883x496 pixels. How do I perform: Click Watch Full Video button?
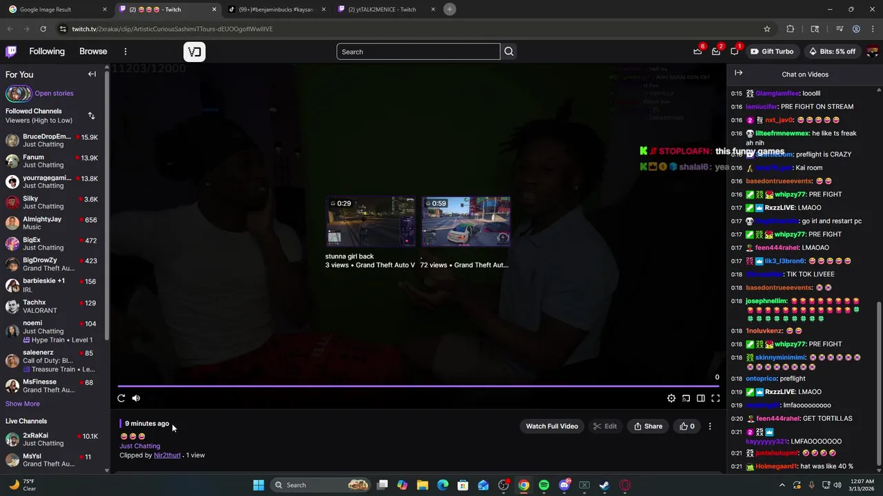pos(552,426)
